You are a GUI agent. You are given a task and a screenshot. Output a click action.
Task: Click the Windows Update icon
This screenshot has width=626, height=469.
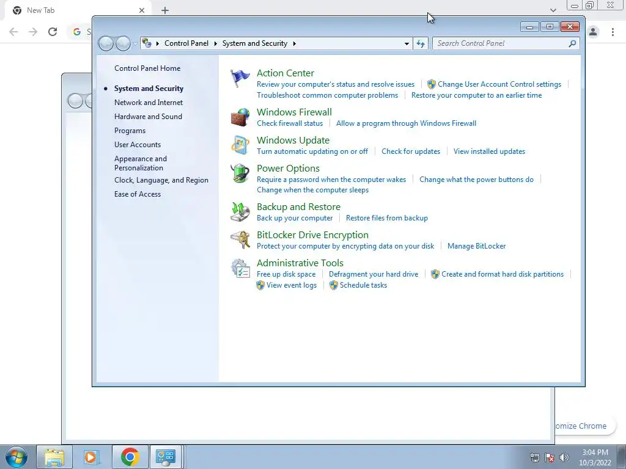point(240,145)
